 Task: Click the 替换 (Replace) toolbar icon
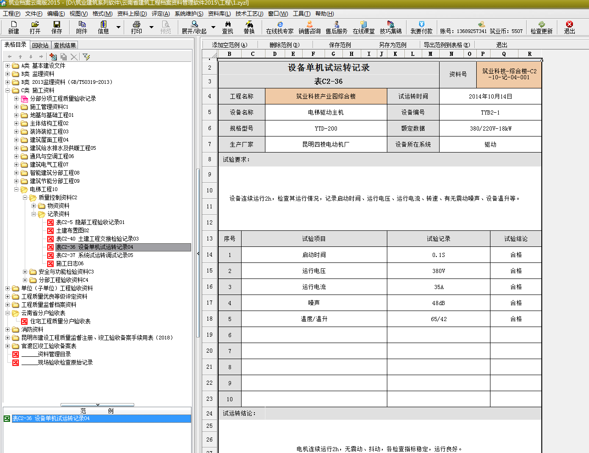[249, 27]
